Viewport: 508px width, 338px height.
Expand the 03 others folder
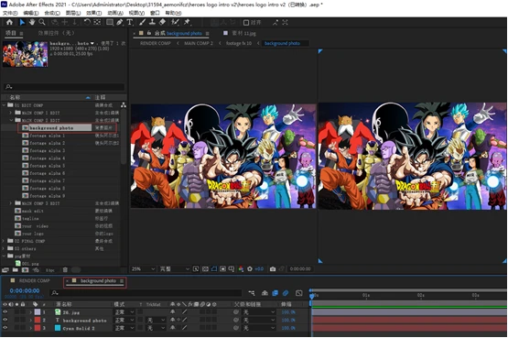(x=4, y=248)
